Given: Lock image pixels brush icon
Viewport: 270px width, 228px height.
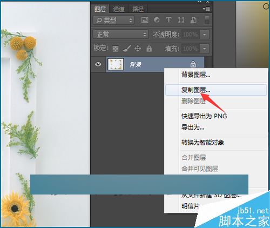Looking at the screenshot, I should (127, 49).
